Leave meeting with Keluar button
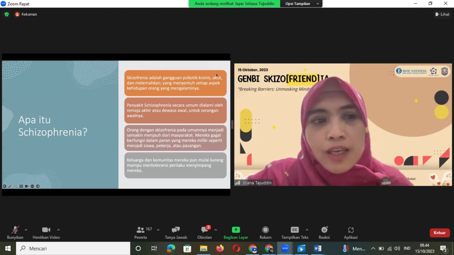Image resolution: width=454 pixels, height=255 pixels. click(x=440, y=233)
